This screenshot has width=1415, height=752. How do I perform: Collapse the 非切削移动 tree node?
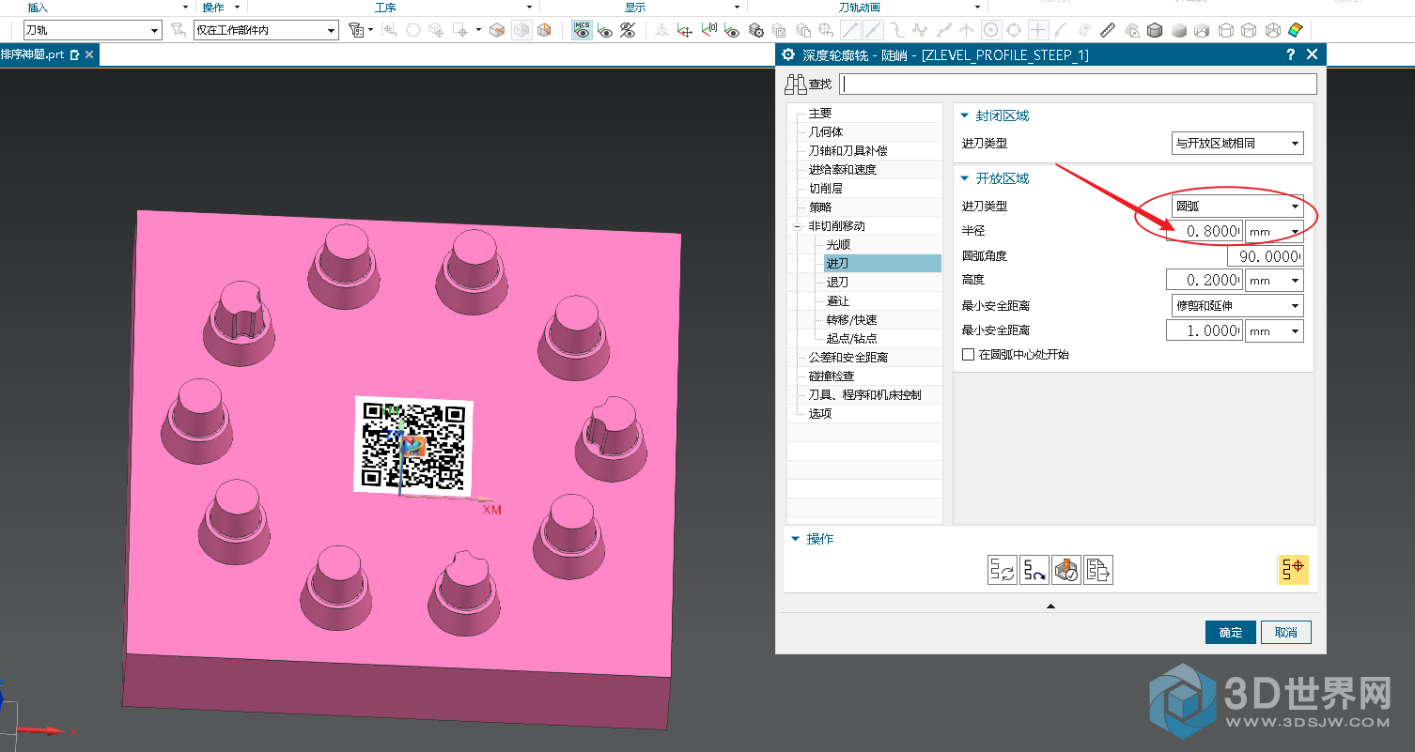tap(799, 226)
